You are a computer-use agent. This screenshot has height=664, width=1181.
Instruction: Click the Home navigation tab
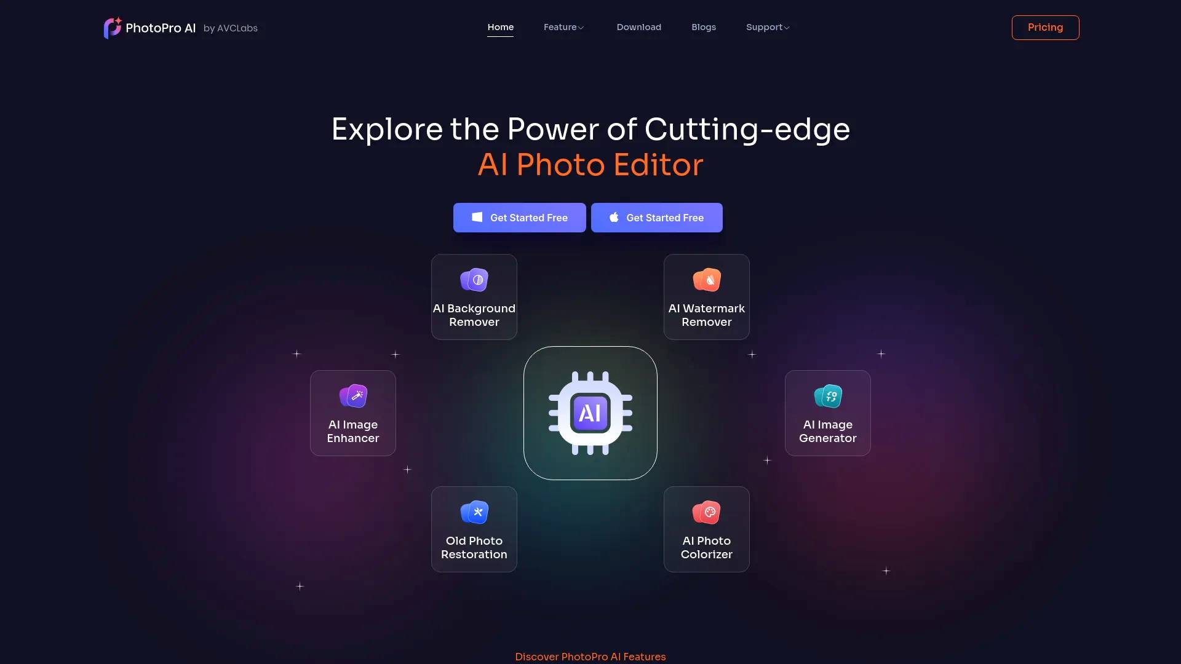coord(499,27)
